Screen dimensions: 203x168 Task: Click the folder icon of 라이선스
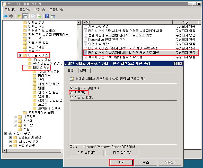click(34, 76)
